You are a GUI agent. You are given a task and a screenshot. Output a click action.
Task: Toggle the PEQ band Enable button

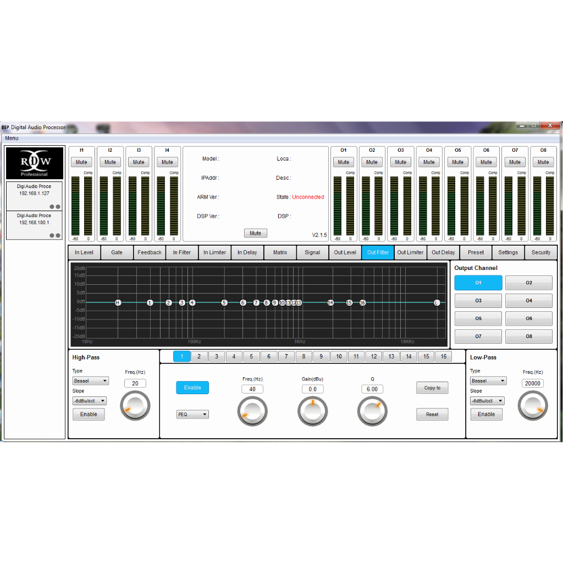[192, 388]
